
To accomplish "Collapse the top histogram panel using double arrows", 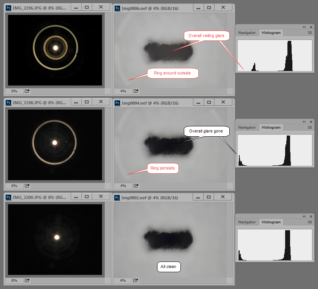I will (x=304, y=27).
